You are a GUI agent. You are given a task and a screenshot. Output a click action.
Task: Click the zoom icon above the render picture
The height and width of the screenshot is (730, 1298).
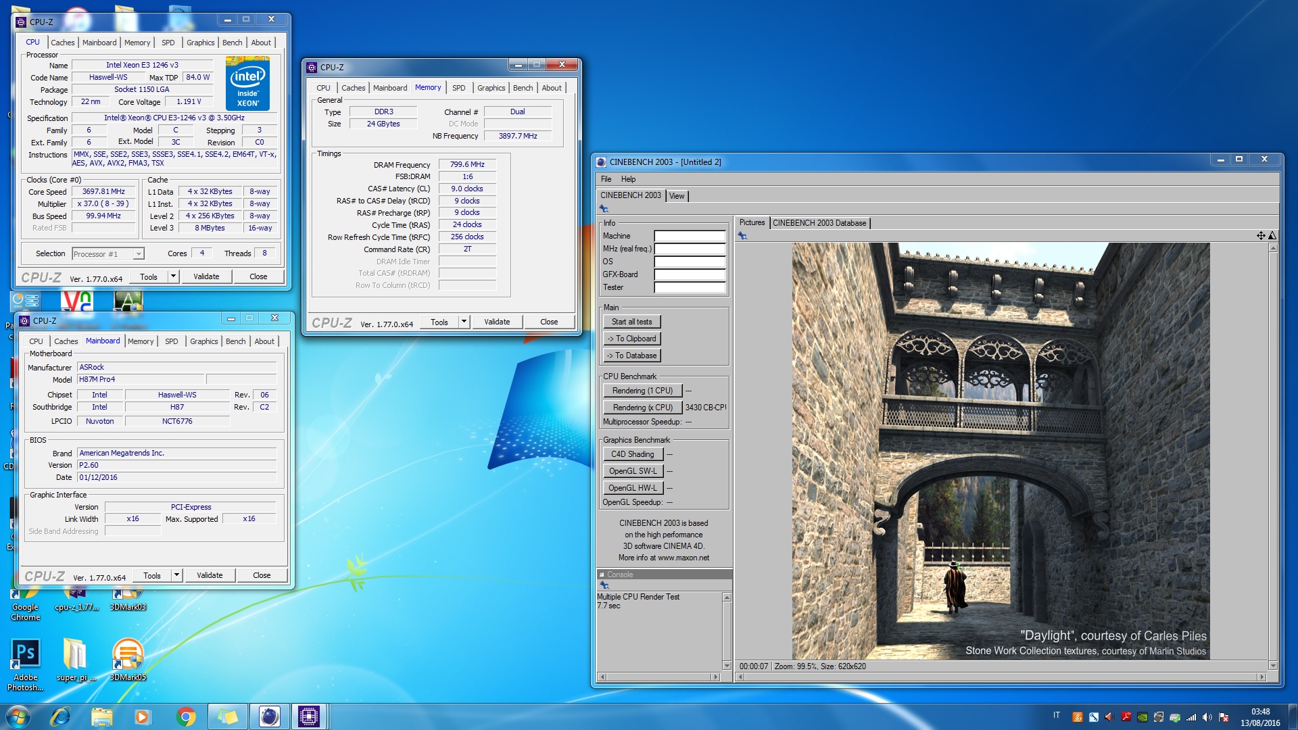(1272, 235)
